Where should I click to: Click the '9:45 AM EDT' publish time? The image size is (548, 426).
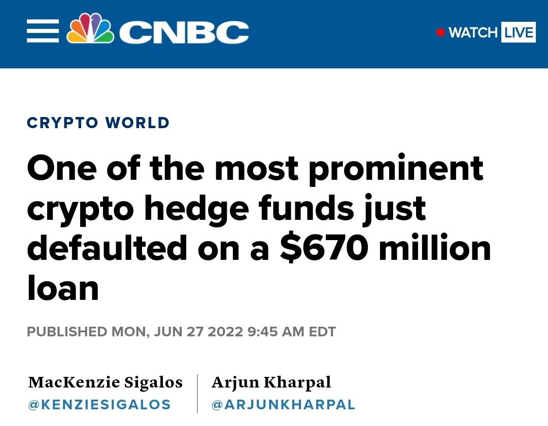292,331
